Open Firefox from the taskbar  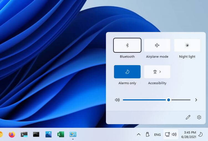pyautogui.click(x=12, y=135)
